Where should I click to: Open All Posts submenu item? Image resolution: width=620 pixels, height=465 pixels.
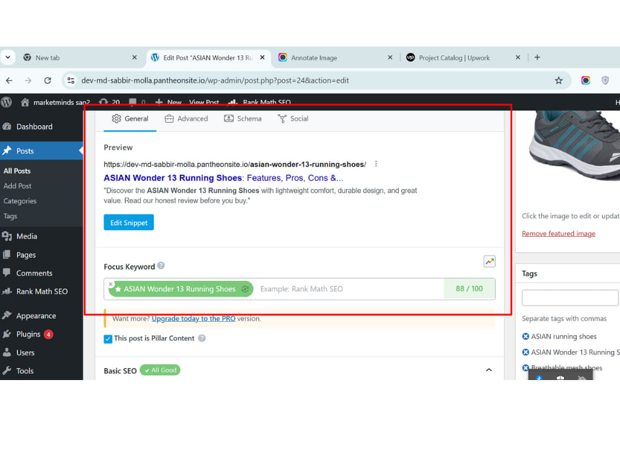tap(17, 171)
